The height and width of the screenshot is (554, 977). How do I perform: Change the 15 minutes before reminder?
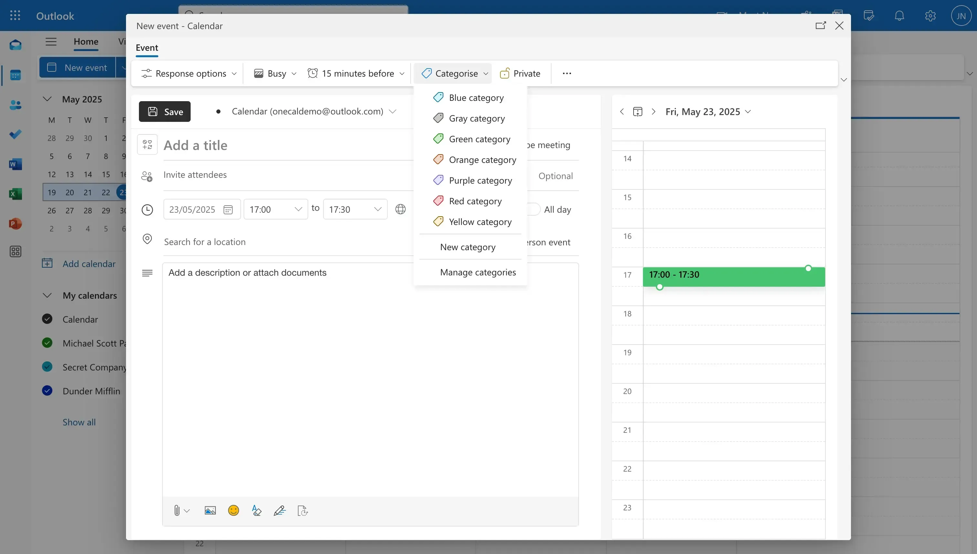356,73
